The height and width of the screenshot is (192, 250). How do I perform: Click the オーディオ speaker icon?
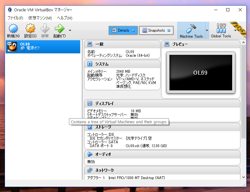90,154
